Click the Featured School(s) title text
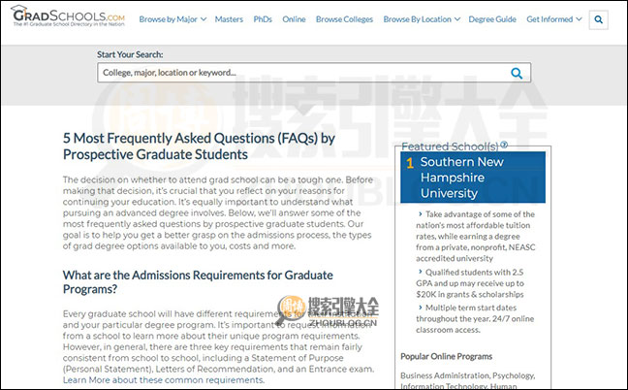628x390 pixels. pos(451,146)
